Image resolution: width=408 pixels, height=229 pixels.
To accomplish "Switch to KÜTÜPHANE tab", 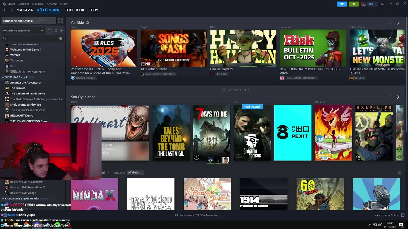I will click(x=49, y=10).
